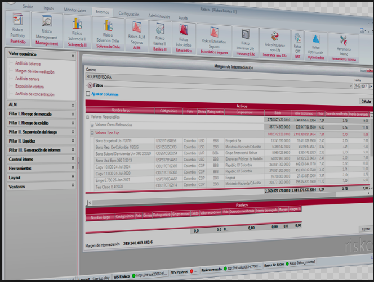374x282 pixels.
Task: Click WS Riskco green status indicator
Action: click(134, 275)
